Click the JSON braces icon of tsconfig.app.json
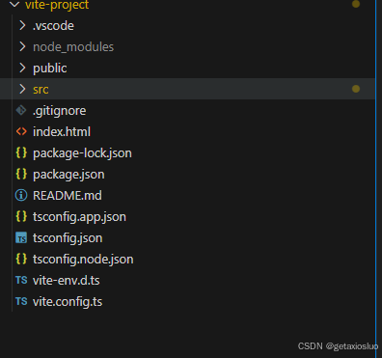382x358 pixels. coord(21,216)
